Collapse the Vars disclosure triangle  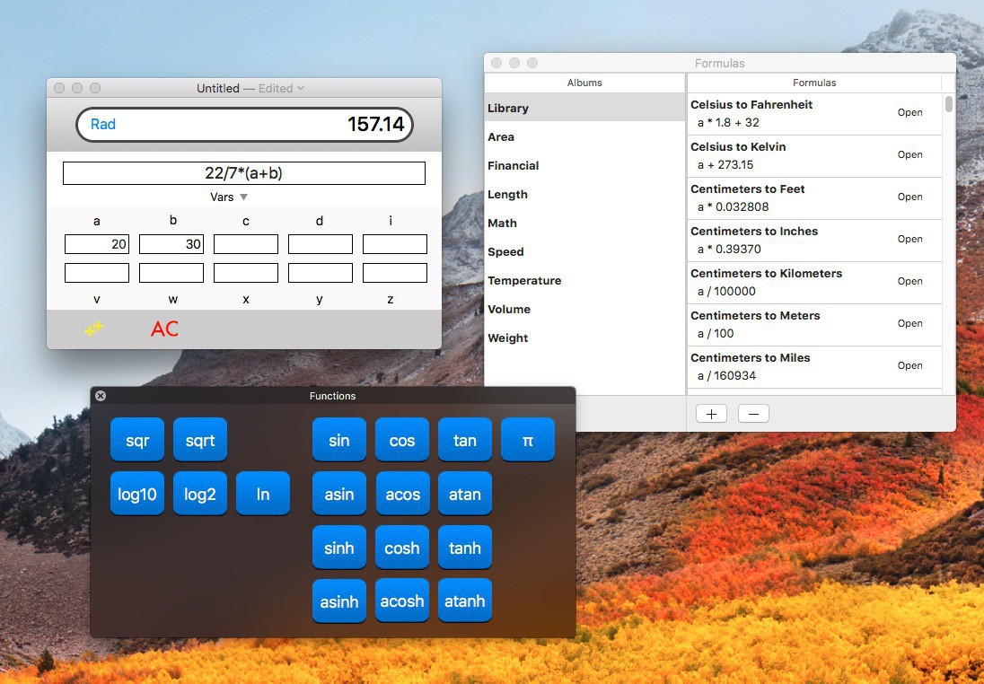point(243,197)
